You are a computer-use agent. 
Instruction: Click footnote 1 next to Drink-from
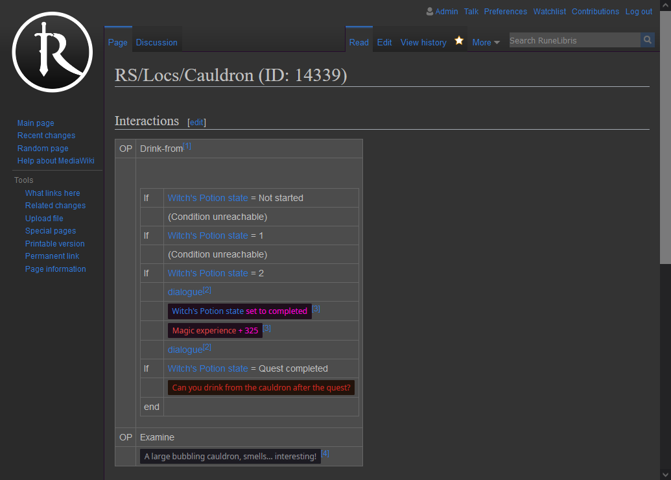pyautogui.click(x=187, y=147)
